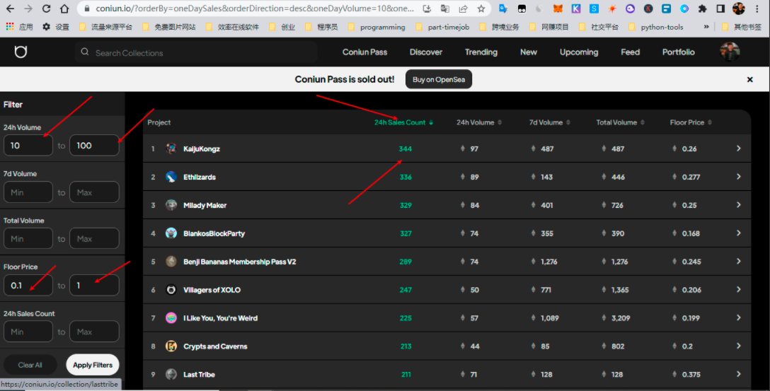
Task: Open the user profile avatar
Action: (x=729, y=52)
